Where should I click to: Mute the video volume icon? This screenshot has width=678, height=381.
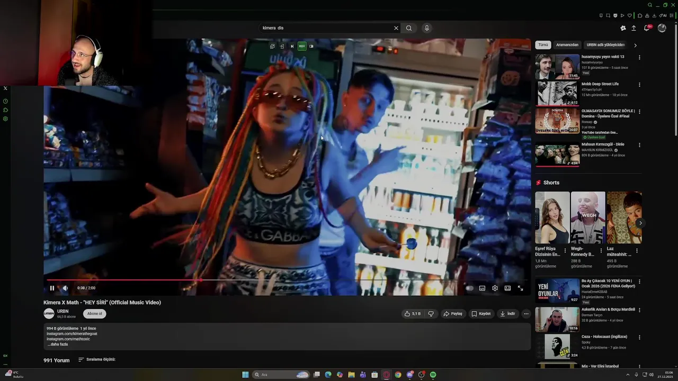pos(65,288)
